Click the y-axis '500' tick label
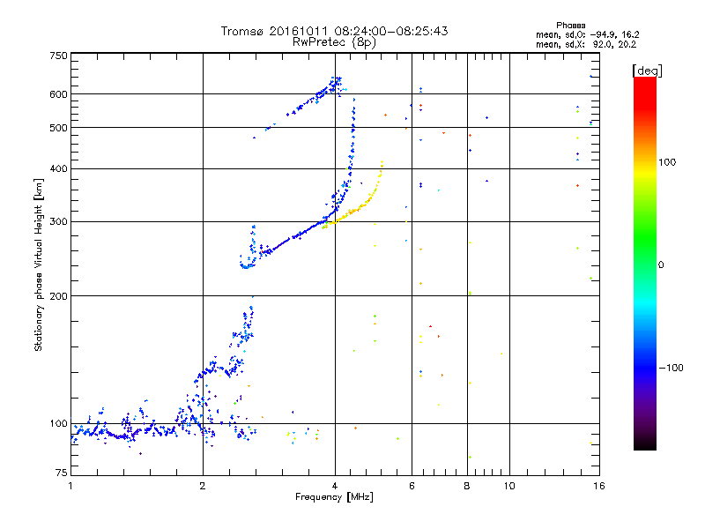The width and height of the screenshot is (705, 529). click(58, 128)
